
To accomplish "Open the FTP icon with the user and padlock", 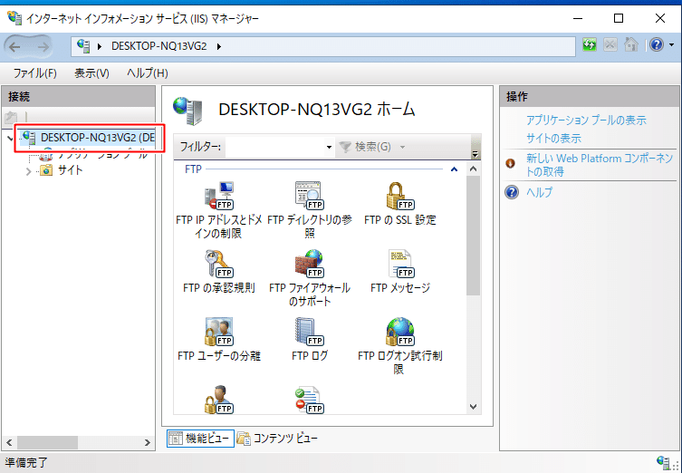I will [x=221, y=399].
